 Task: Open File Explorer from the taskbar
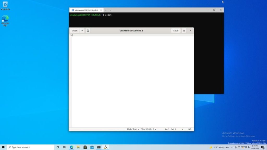(x=78, y=147)
